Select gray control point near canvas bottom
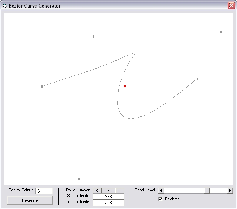 click(x=79, y=179)
